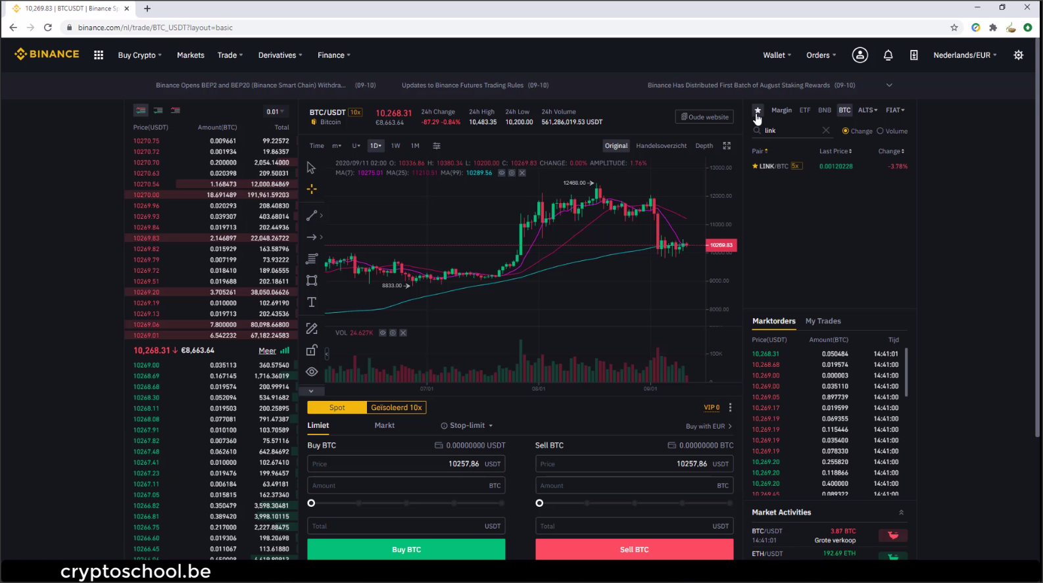Image resolution: width=1043 pixels, height=583 pixels.
Task: Switch to the Markt order tab
Action: [x=385, y=425]
